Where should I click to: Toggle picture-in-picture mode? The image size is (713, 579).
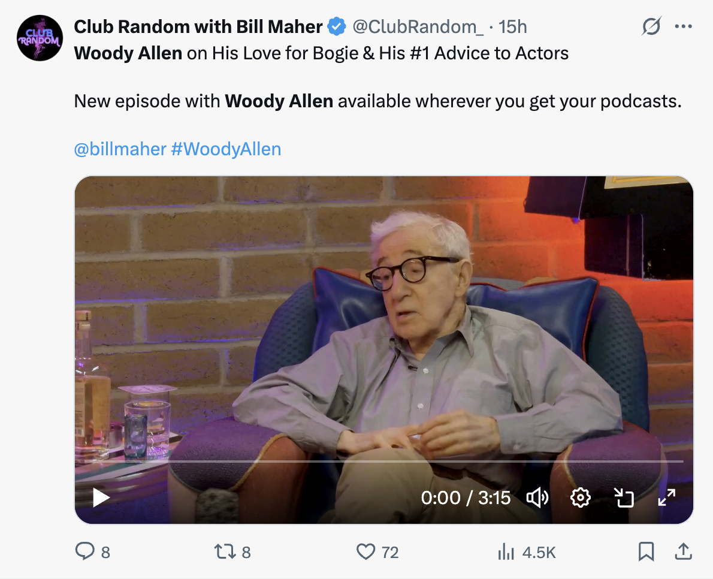pos(624,497)
